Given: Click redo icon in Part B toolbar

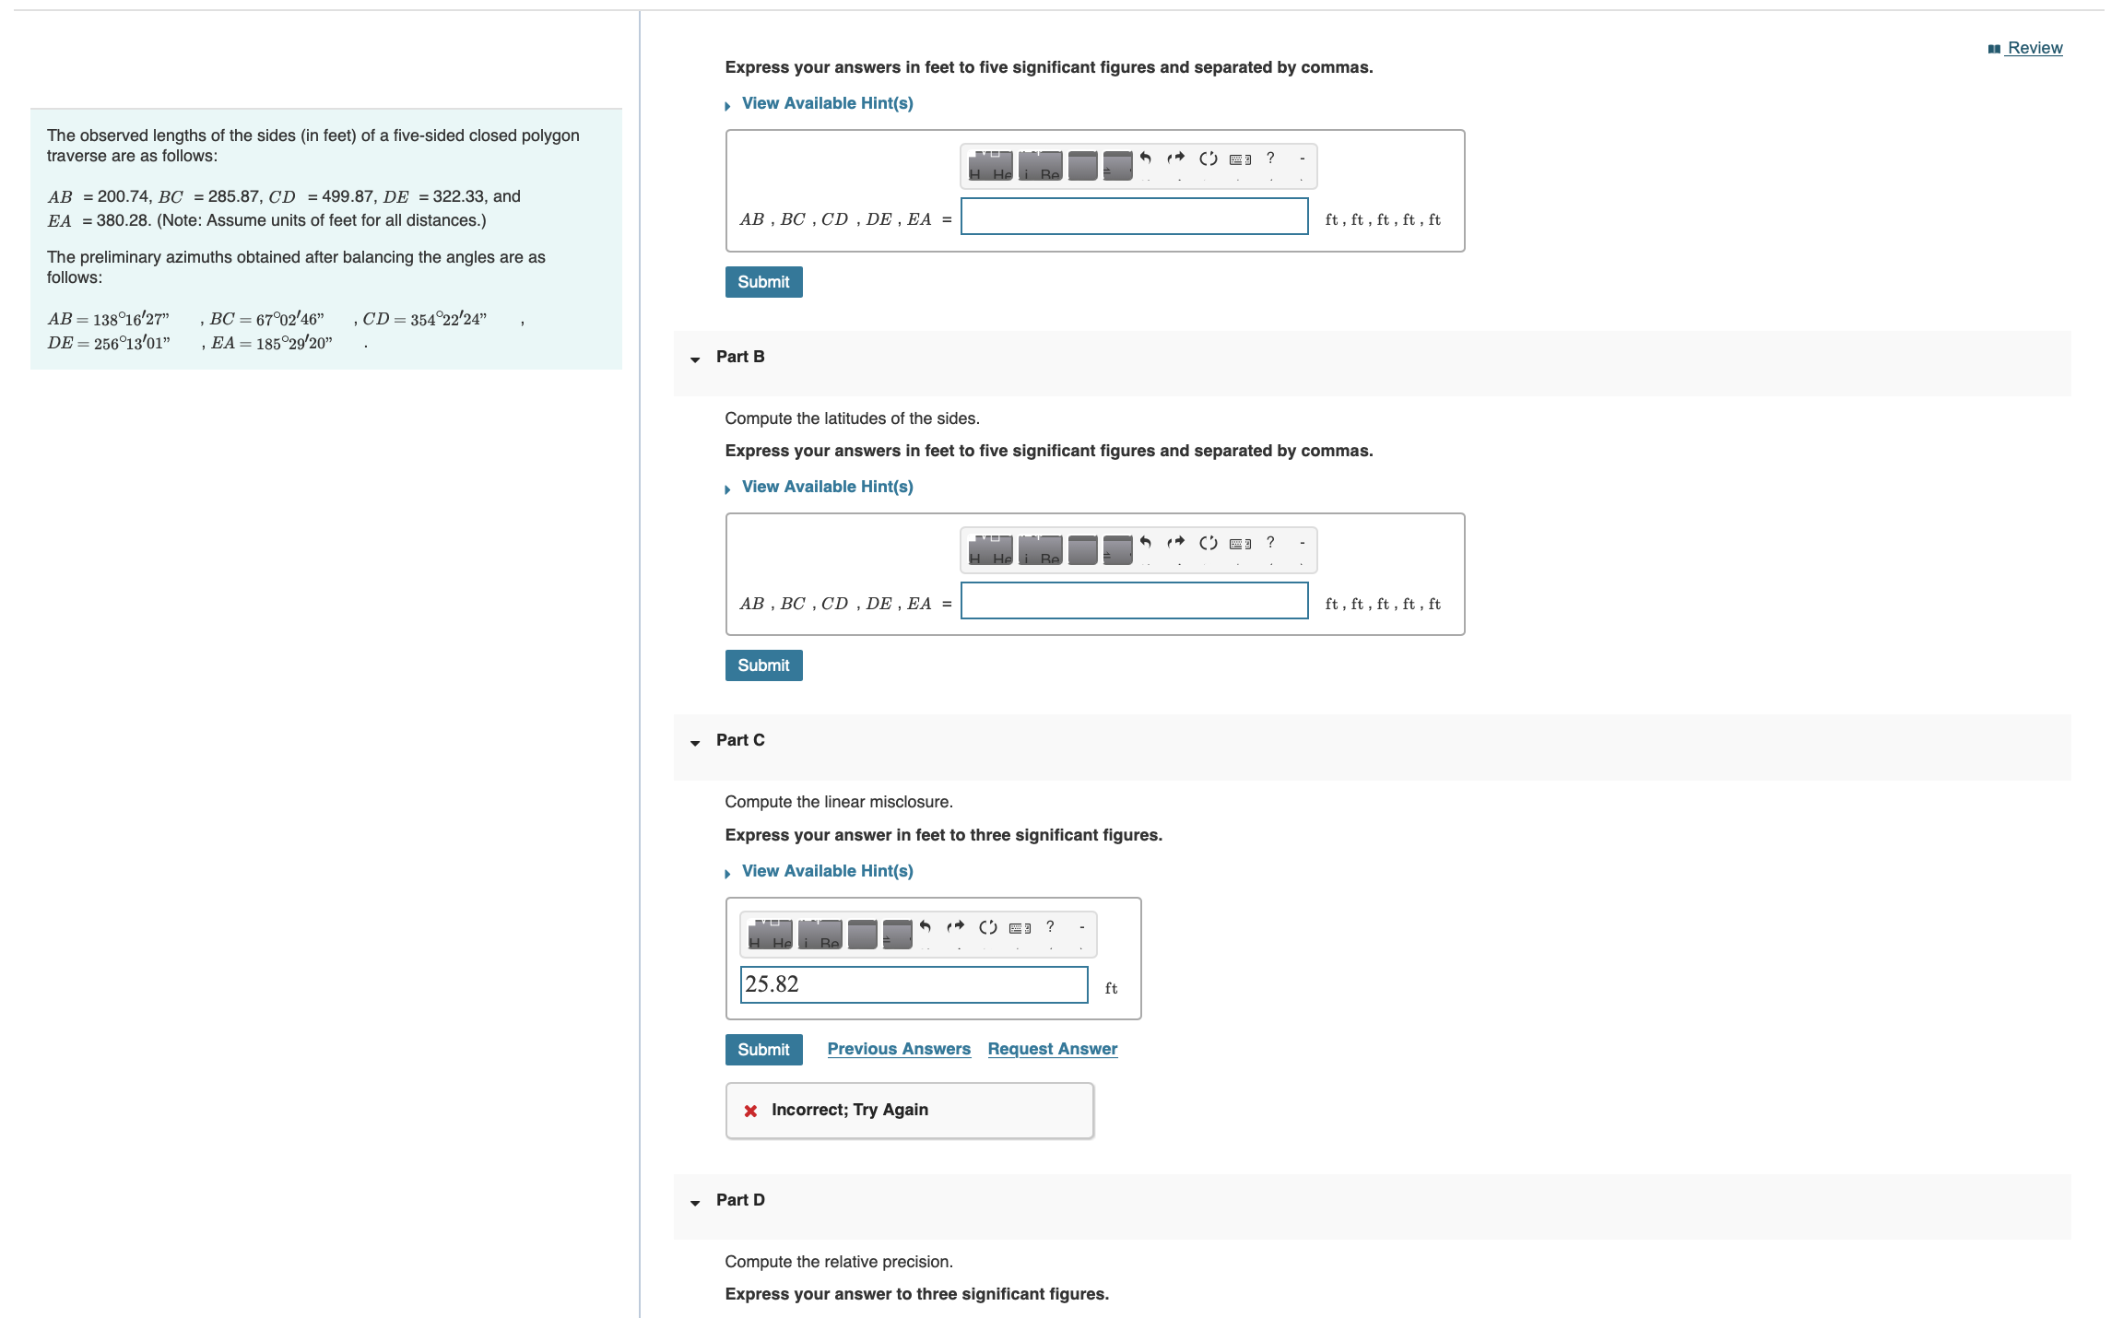Looking at the screenshot, I should coord(1175,543).
